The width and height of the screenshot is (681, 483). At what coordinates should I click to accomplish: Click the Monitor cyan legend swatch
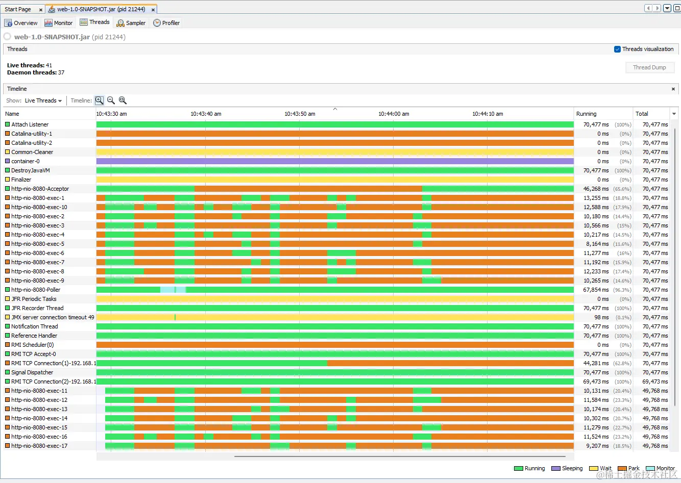650,468
